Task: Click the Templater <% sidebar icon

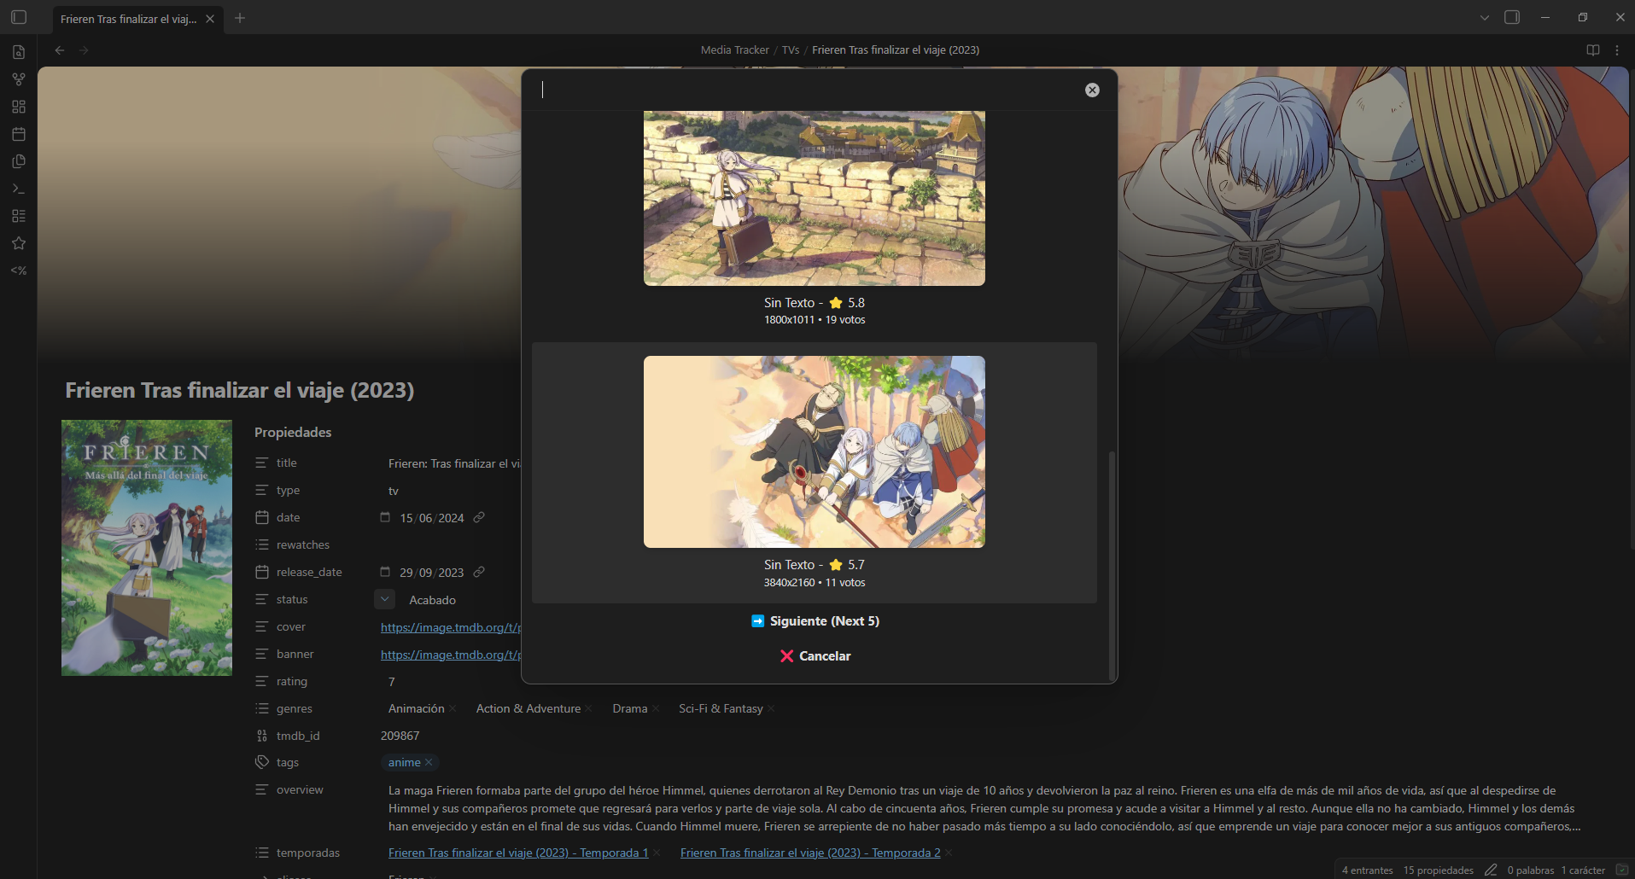Action: [x=19, y=271]
